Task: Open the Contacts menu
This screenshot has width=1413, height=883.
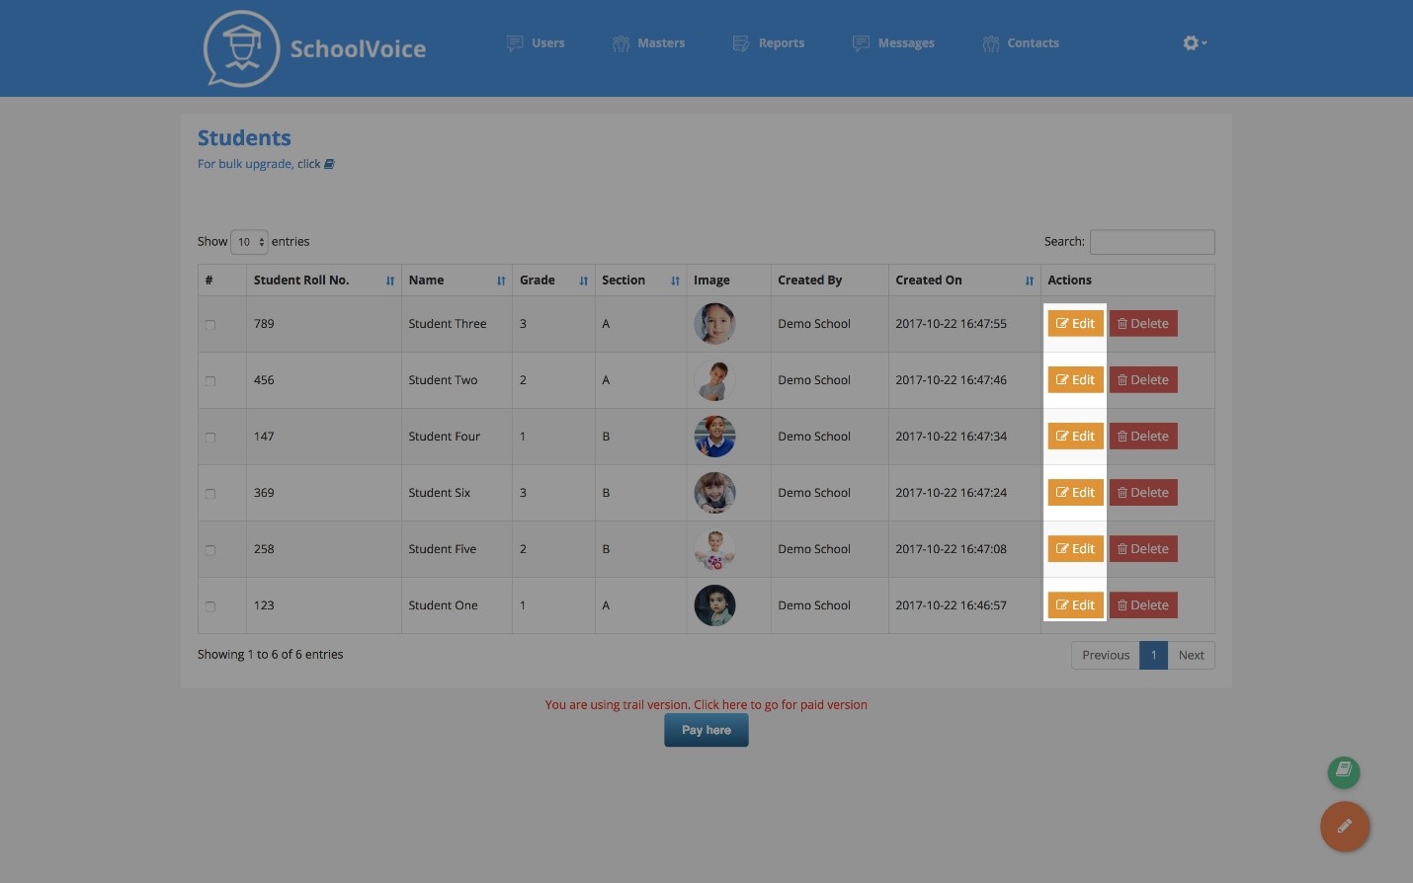Action: [x=1021, y=43]
